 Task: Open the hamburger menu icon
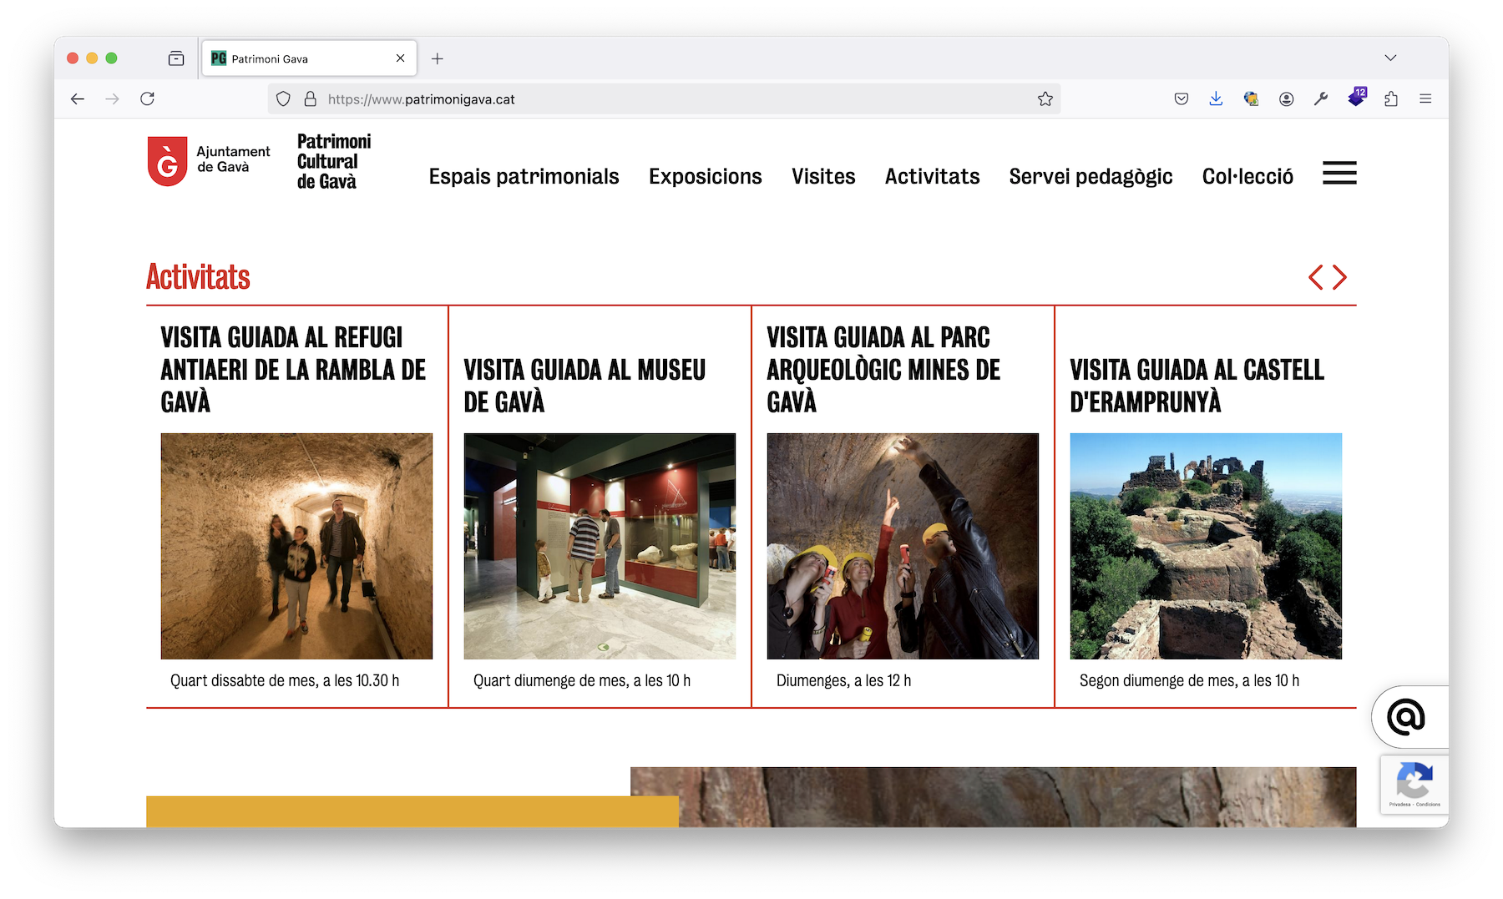[x=1339, y=173]
